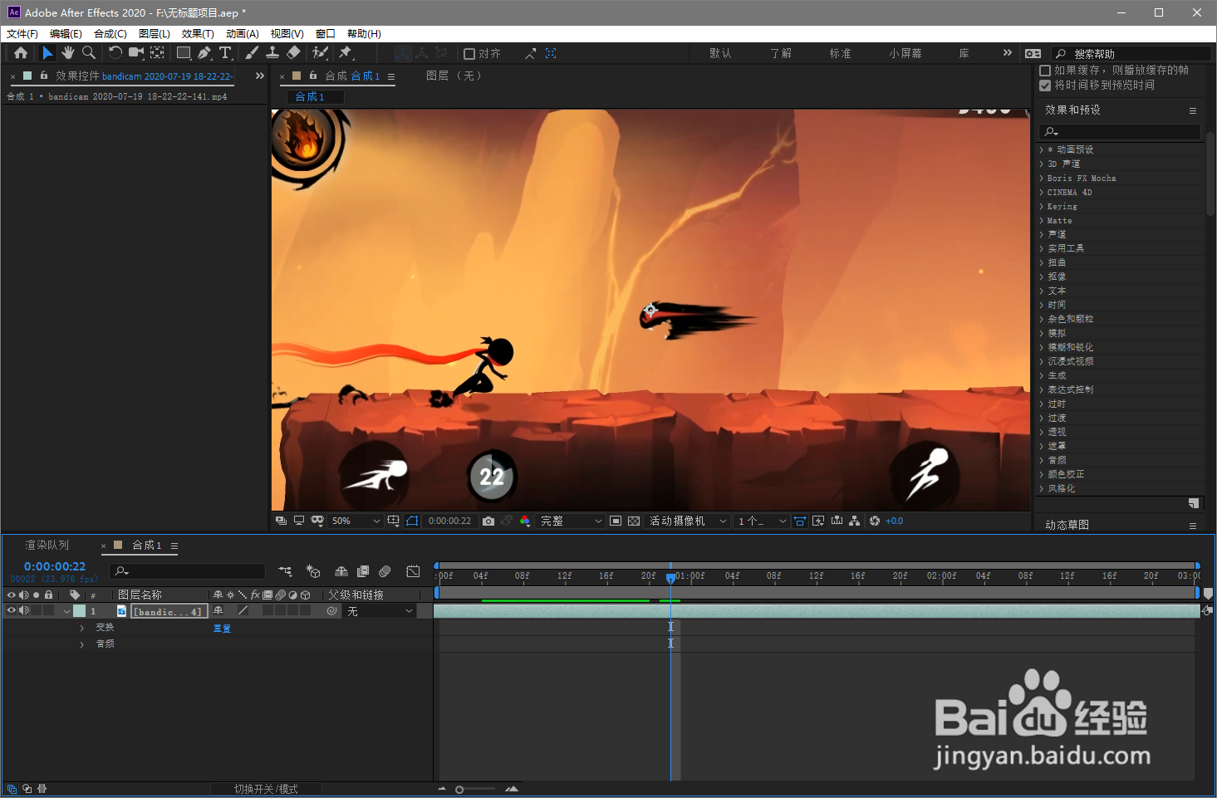
Task: Expand the 变换 transform property group
Action: point(81,628)
